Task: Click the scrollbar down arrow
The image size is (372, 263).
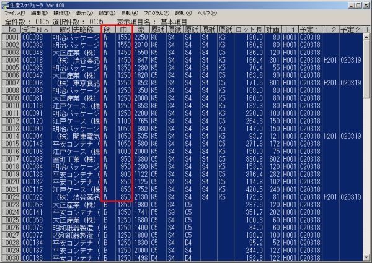Action: coord(366,258)
